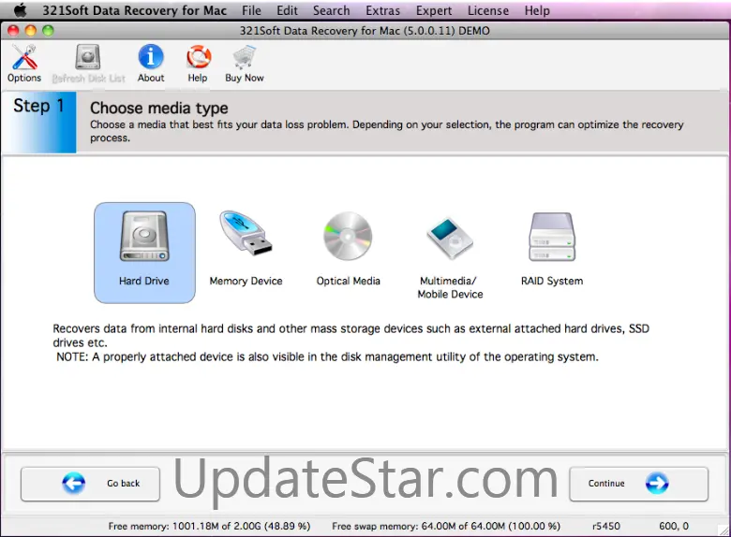Click the Step 1 label

tap(38, 106)
